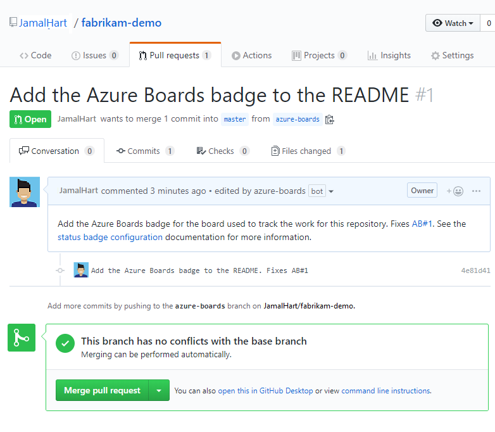The image size is (495, 432).
Task: Click the repository book icon
Action: pyautogui.click(x=13, y=23)
